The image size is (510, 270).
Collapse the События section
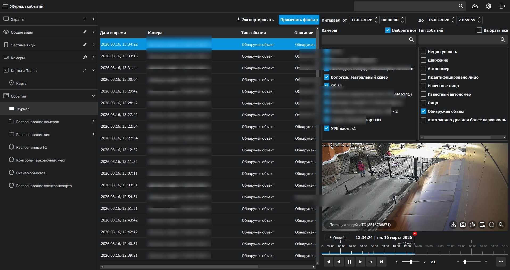coord(93,96)
